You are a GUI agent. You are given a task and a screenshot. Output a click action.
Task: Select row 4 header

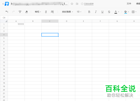click(4, 35)
